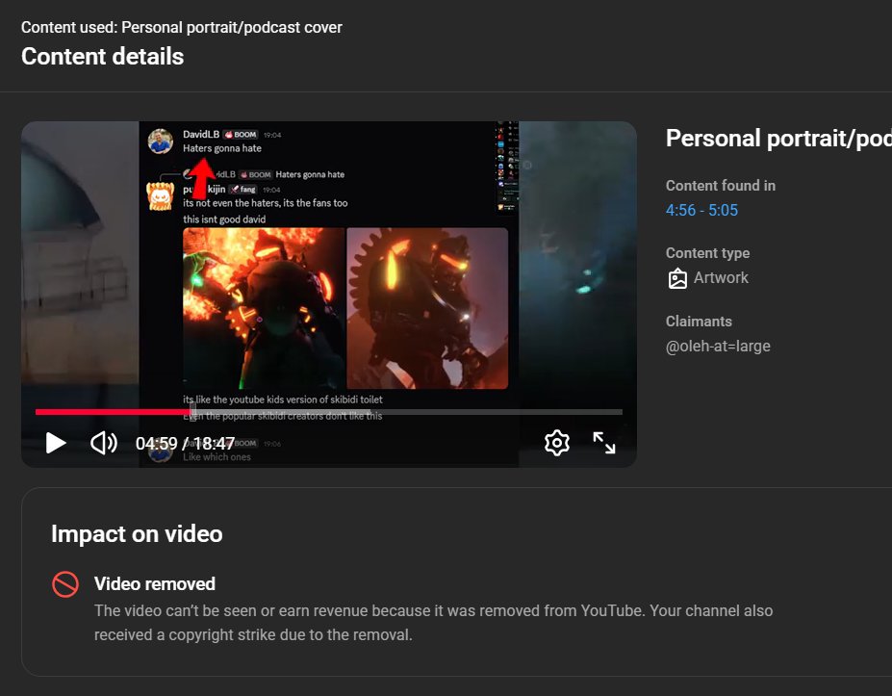Click the copyright strike explanation text
892x696 pixels.
coord(433,623)
